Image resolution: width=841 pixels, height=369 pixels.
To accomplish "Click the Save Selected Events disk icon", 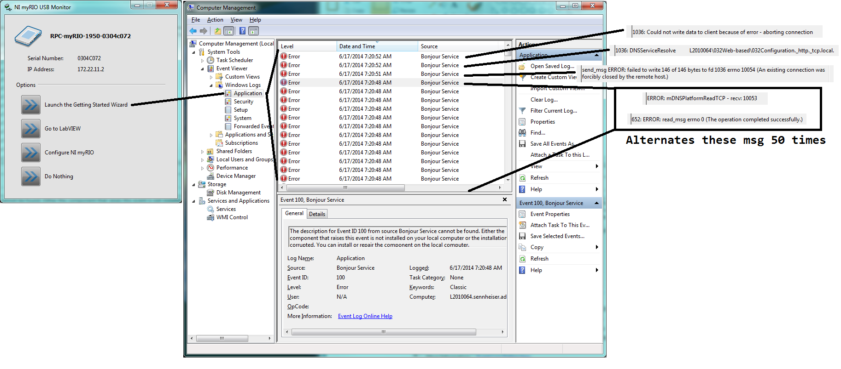I will click(522, 236).
